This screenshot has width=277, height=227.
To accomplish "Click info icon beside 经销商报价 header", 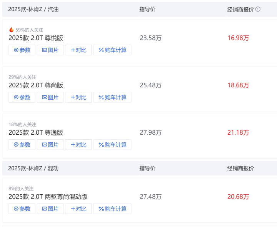I will [258, 9].
